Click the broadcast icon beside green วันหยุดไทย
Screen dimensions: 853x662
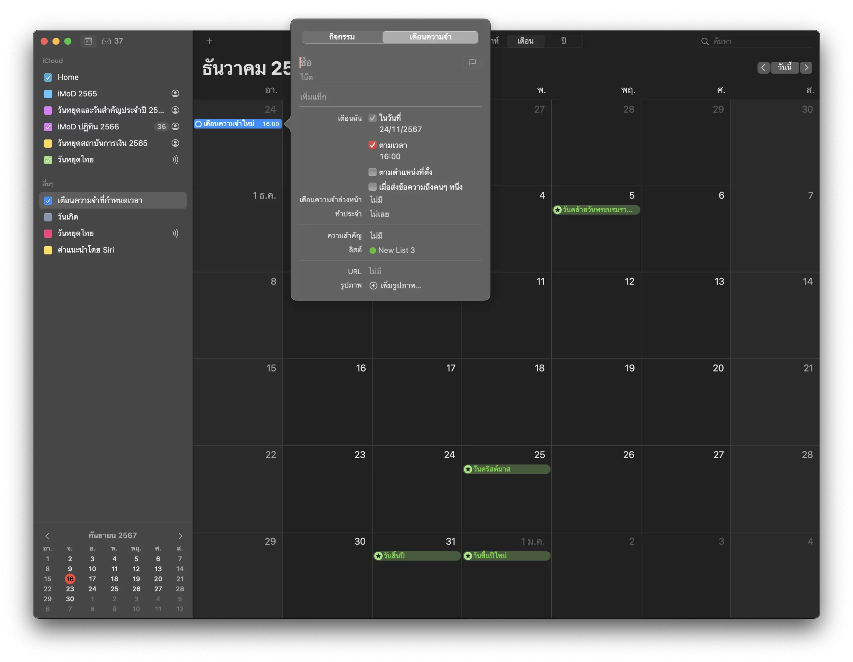[175, 159]
